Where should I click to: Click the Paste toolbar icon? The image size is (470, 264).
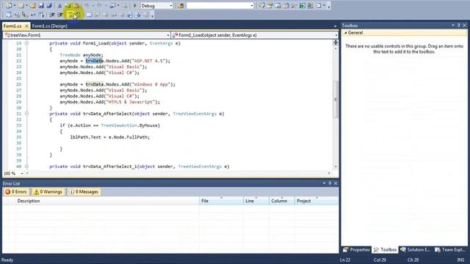coord(76,6)
